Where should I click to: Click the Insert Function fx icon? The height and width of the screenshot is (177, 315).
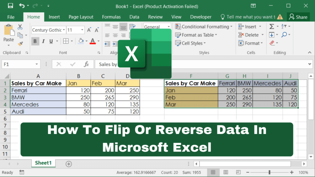tap(86, 64)
